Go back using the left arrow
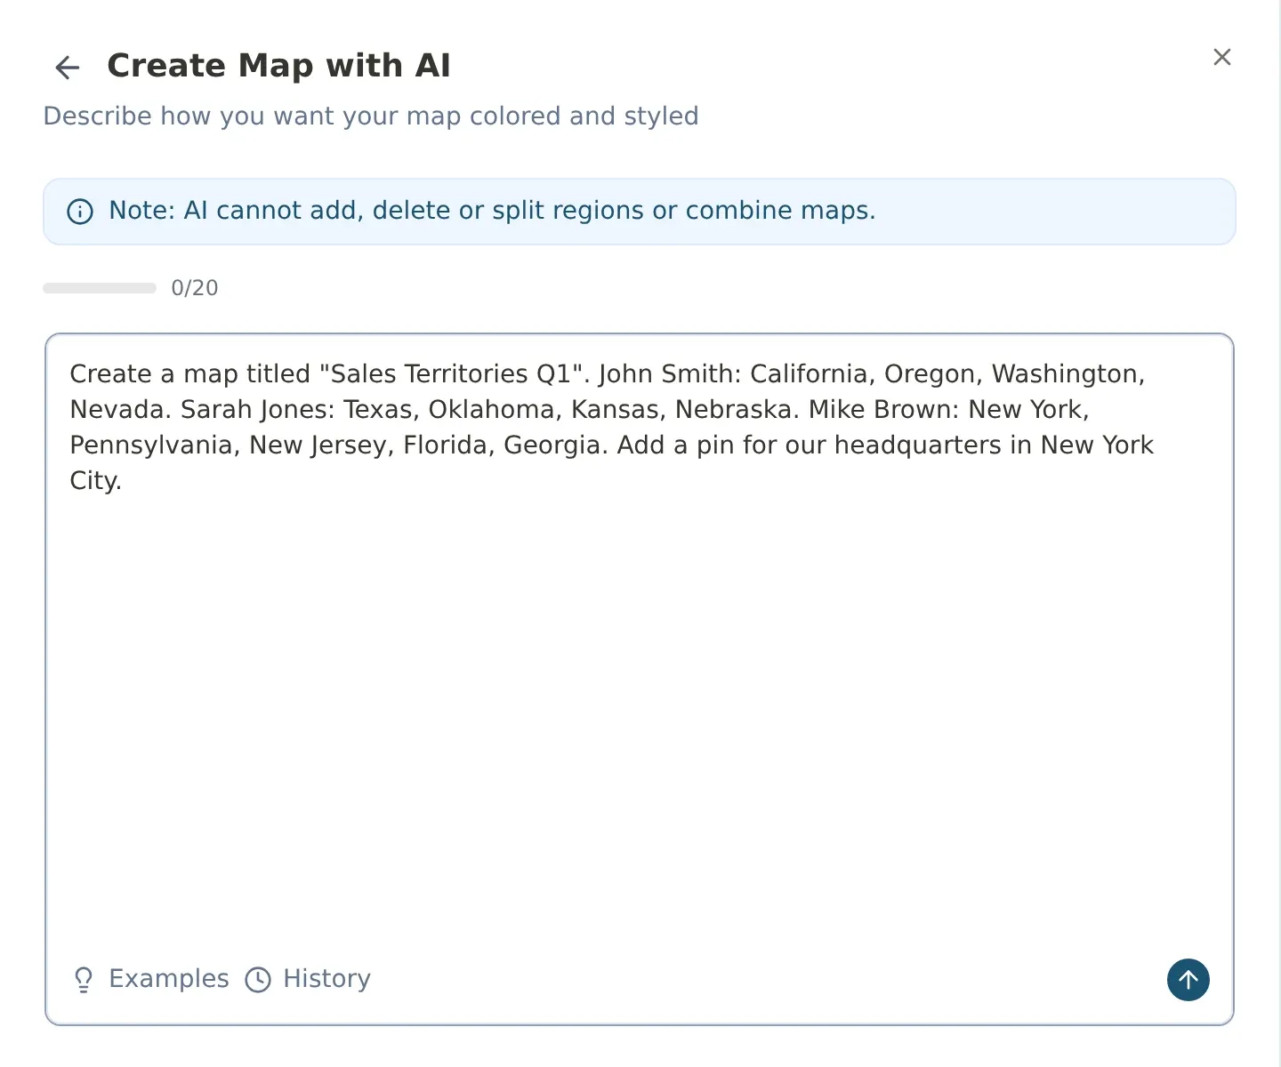The height and width of the screenshot is (1067, 1281). pos(68,67)
